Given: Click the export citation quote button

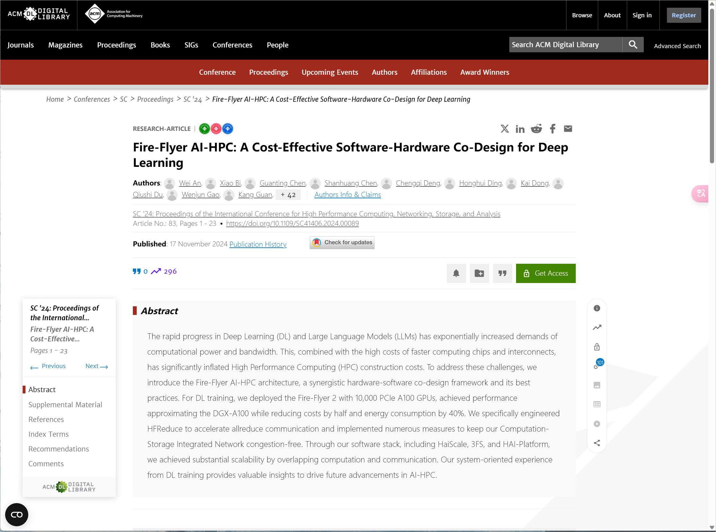Looking at the screenshot, I should click(x=503, y=273).
